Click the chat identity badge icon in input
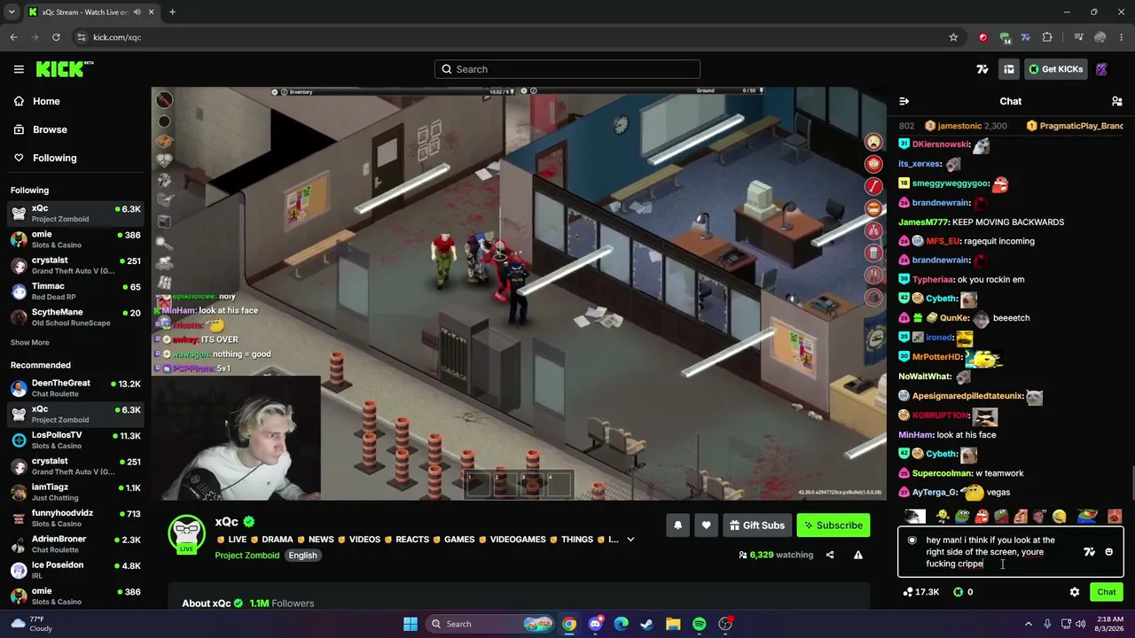Viewport: 1135px width, 638px height. 912,540
